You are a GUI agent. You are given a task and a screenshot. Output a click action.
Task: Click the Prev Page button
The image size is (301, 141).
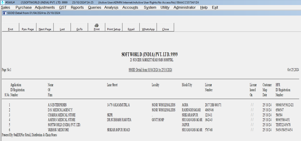click(x=28, y=27)
